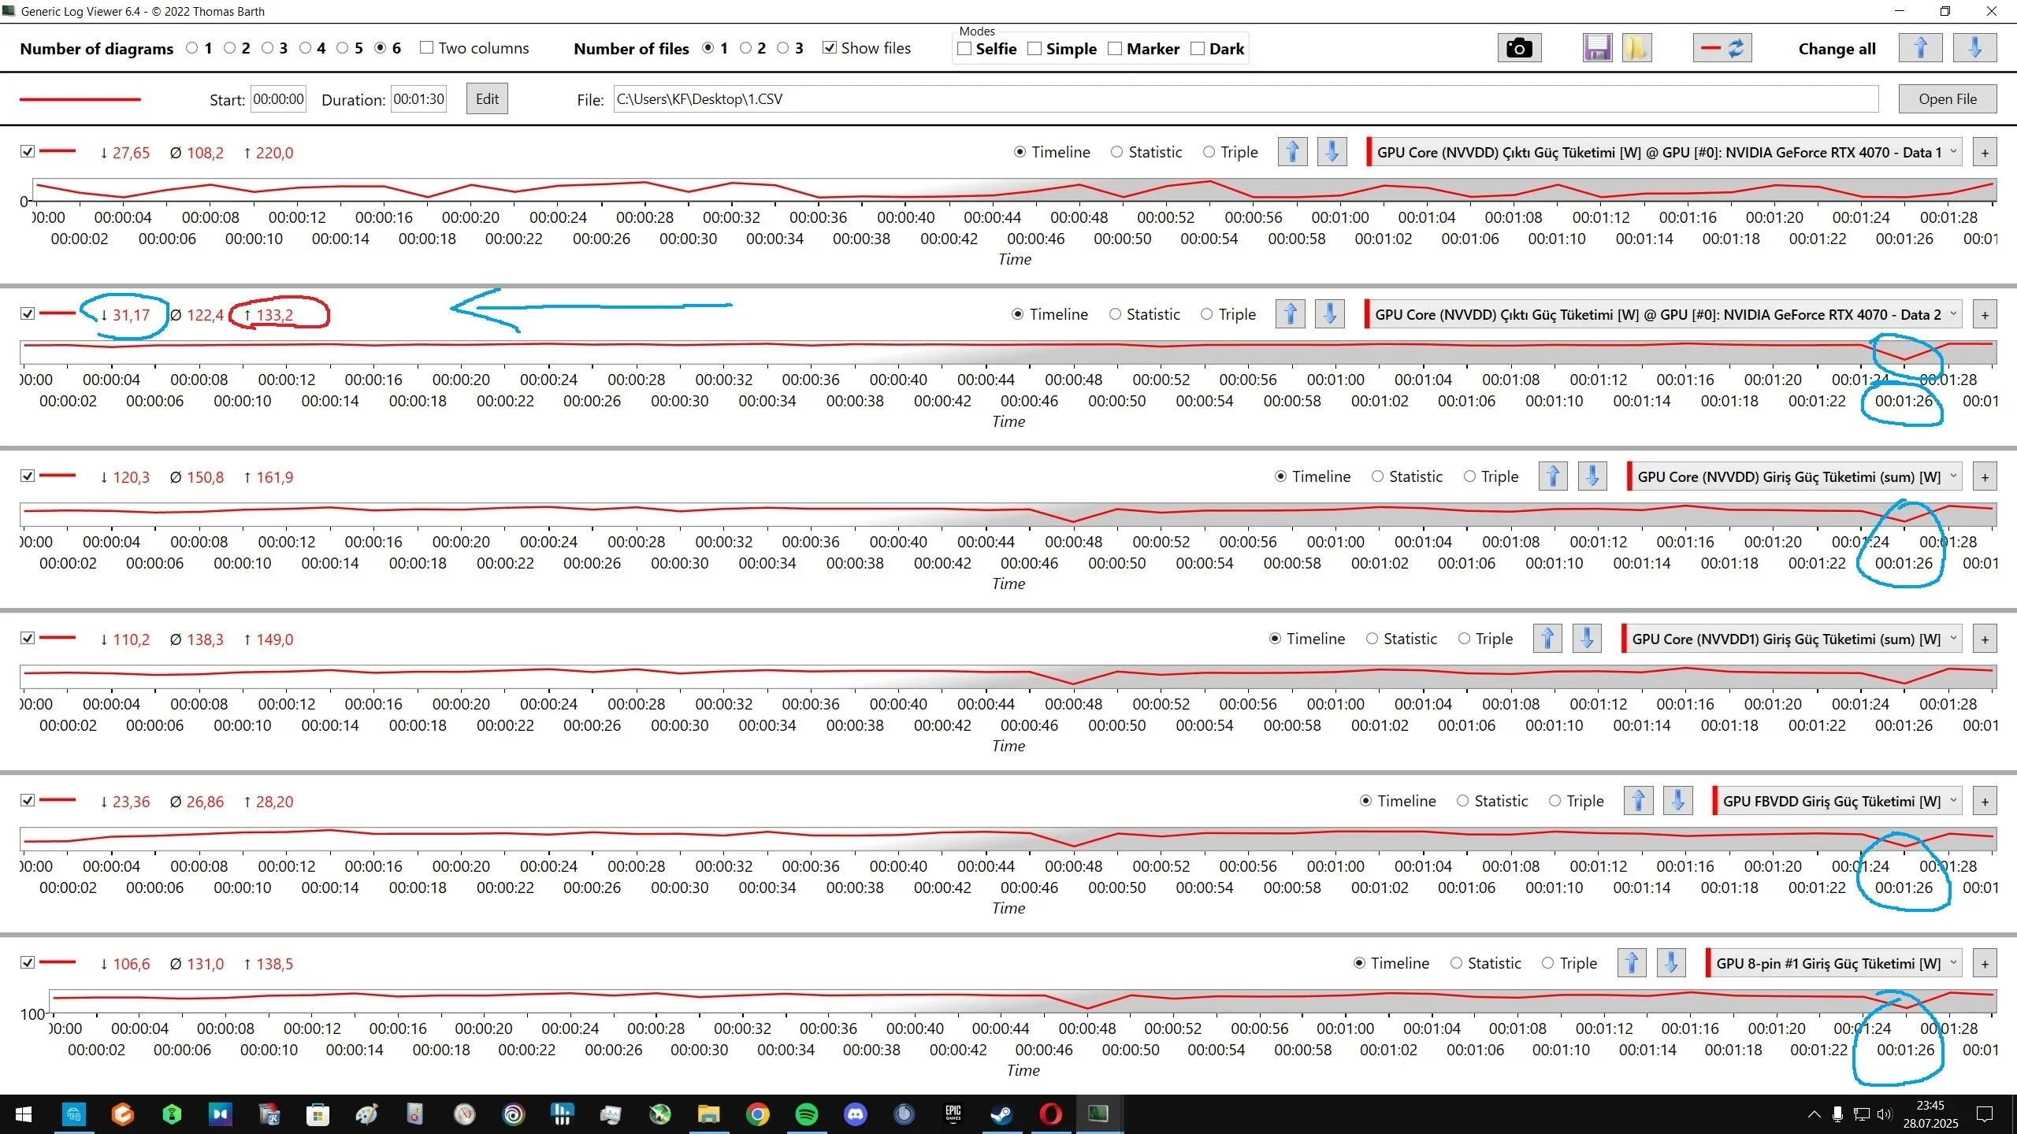Click the Open File button

pos(1947,99)
